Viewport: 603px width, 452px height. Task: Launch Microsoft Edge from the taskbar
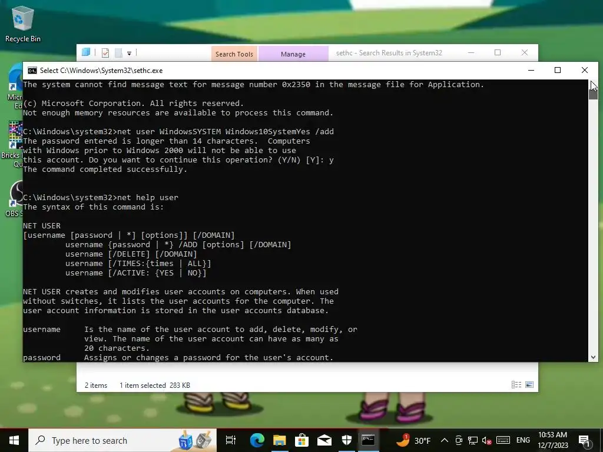257,440
